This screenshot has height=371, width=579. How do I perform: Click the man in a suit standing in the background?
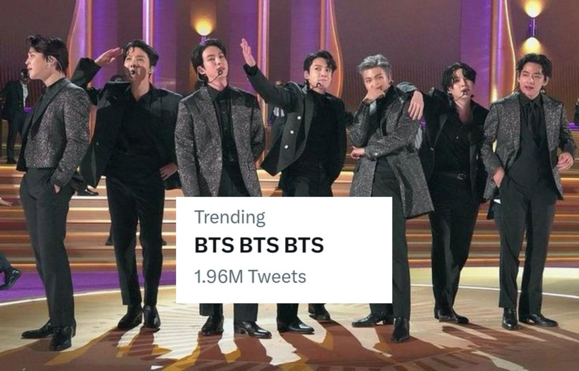point(14,116)
